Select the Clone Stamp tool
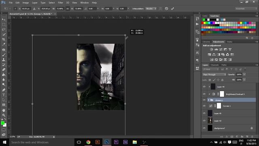The image size is (259, 146). [4, 60]
